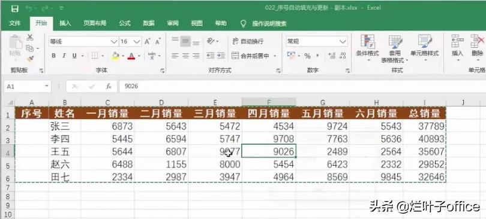Toggle underline formatting
Image resolution: width=486 pixels, height=219 pixels.
pyautogui.click(x=74, y=56)
